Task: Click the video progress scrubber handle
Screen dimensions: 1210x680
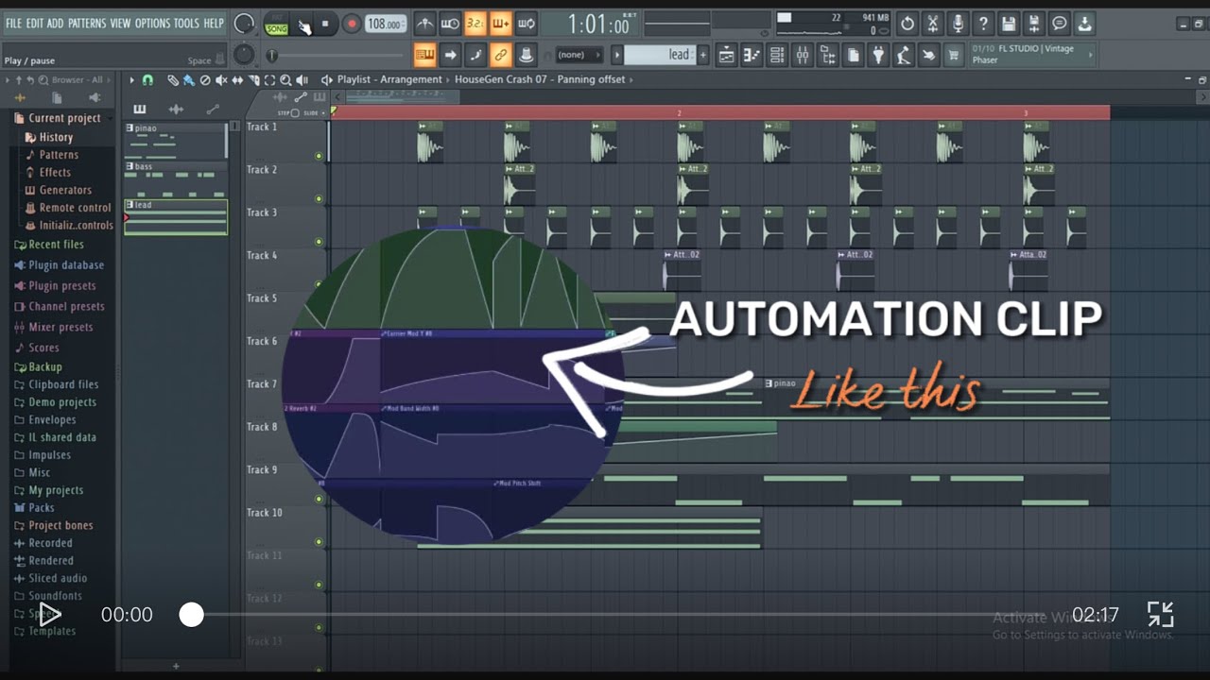Action: pyautogui.click(x=192, y=615)
